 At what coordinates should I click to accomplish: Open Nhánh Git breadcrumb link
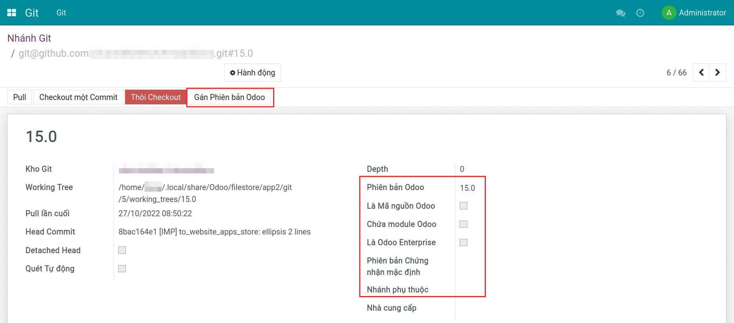point(29,38)
